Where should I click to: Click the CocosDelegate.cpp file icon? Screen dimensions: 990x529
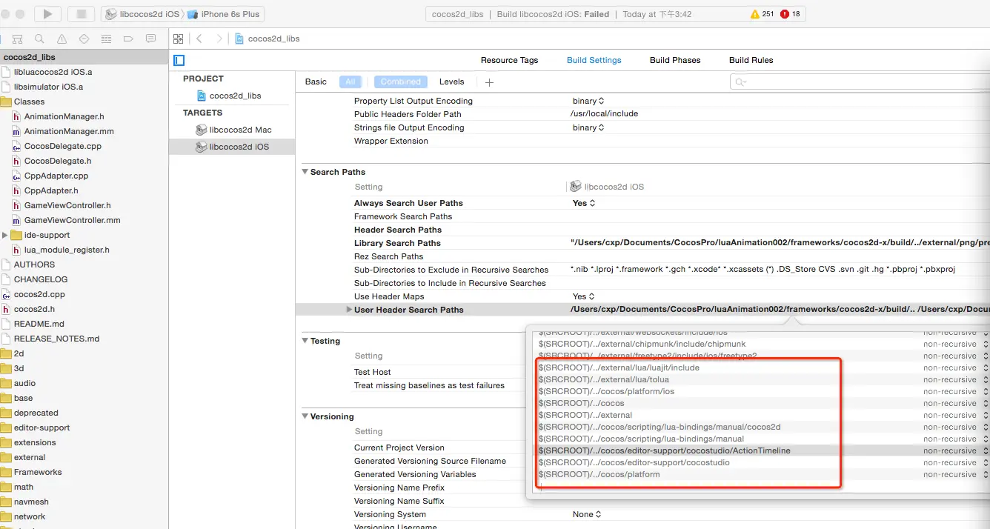point(16,146)
